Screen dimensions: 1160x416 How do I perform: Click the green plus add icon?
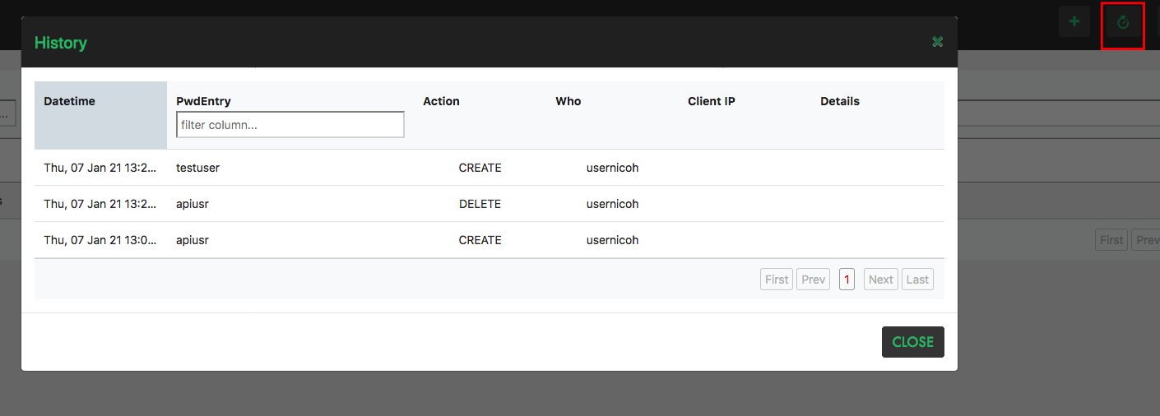point(1074,21)
